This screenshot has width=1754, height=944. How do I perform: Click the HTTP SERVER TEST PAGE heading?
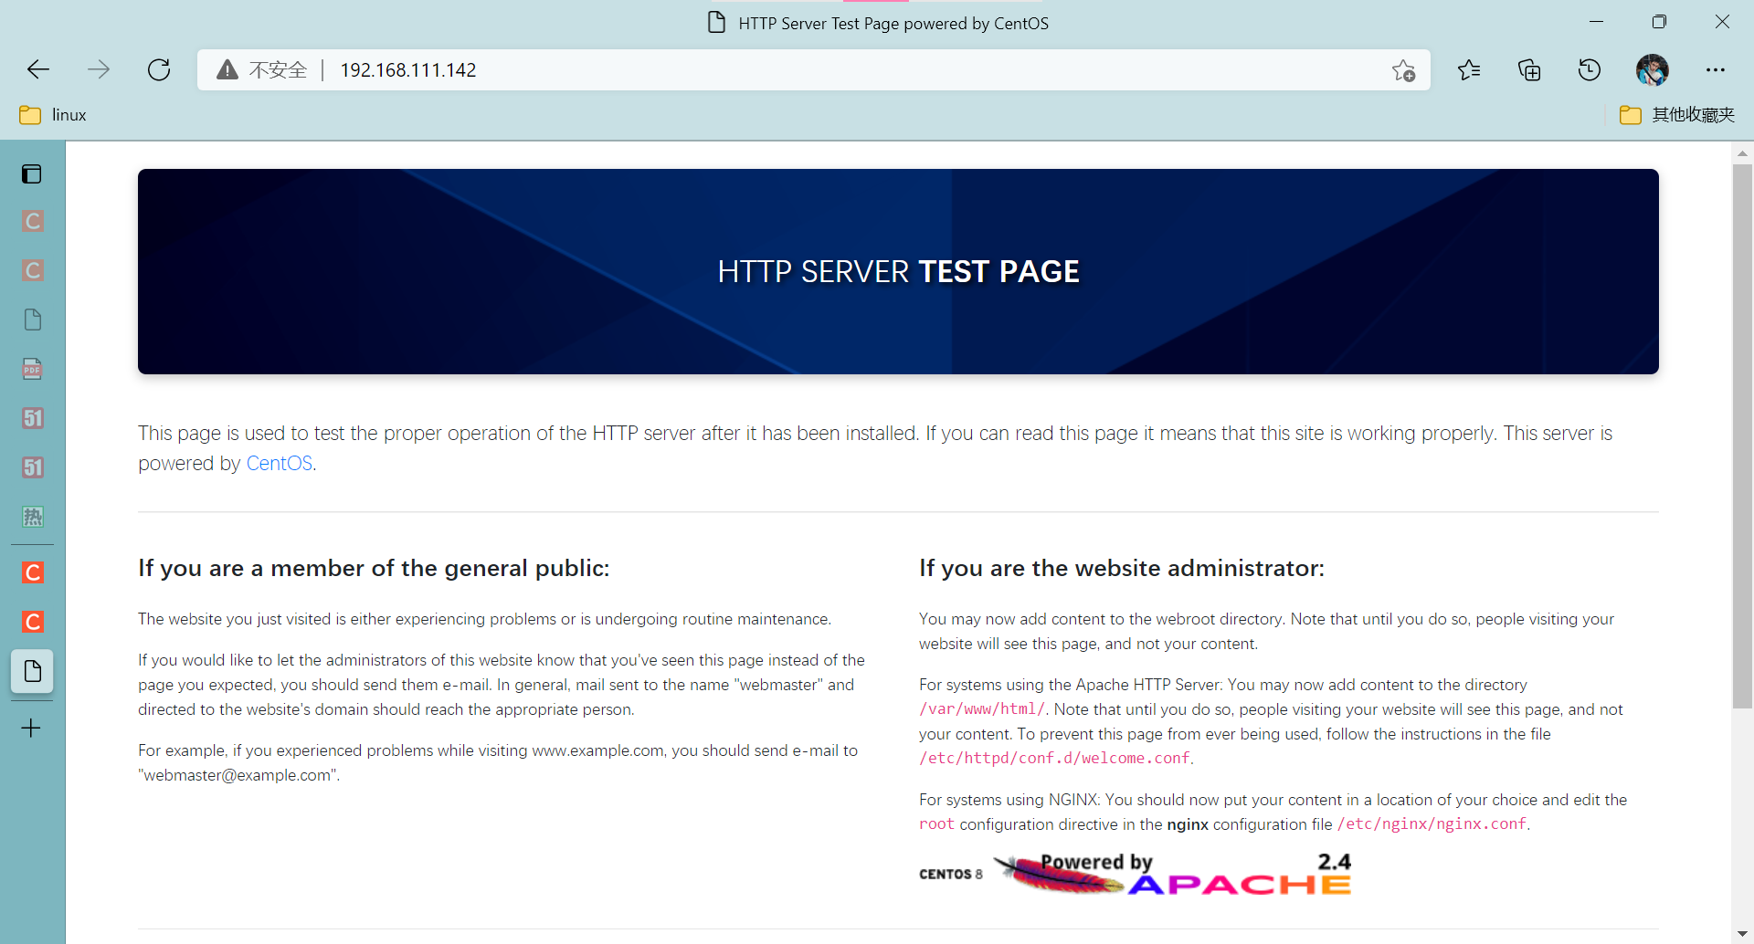[x=898, y=271]
